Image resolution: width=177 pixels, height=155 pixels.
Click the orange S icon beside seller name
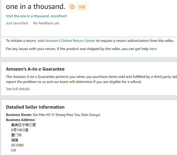point(72,7)
